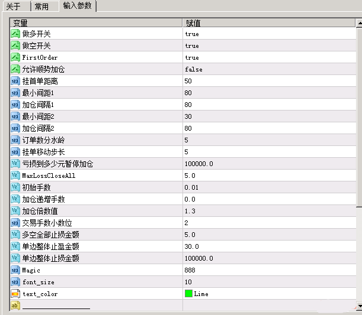The height and width of the screenshot is (315, 362).
Task: Click the string 'ab' icon in the last row
Action: 15,306
